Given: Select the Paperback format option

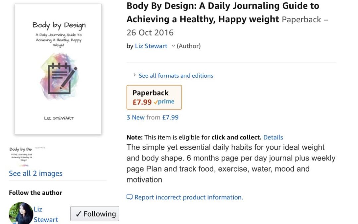Looking at the screenshot, I should click(154, 97).
